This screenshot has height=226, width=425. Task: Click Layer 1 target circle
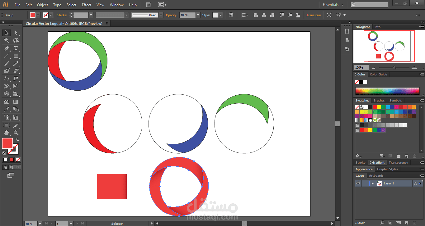pyautogui.click(x=415, y=183)
